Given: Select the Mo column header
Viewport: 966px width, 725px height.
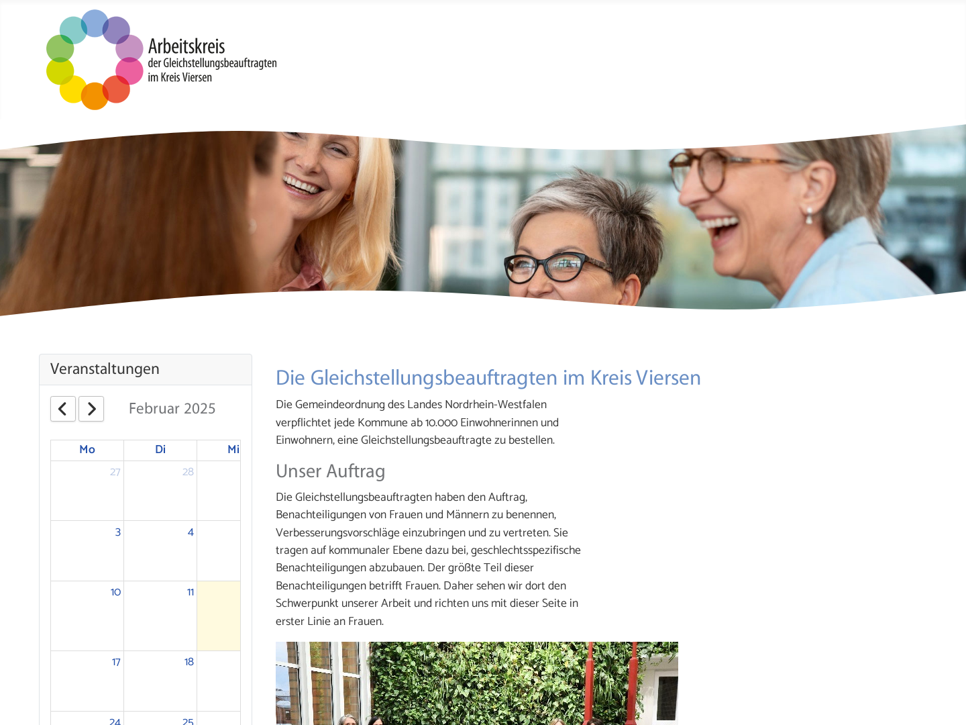Looking at the screenshot, I should 87,450.
